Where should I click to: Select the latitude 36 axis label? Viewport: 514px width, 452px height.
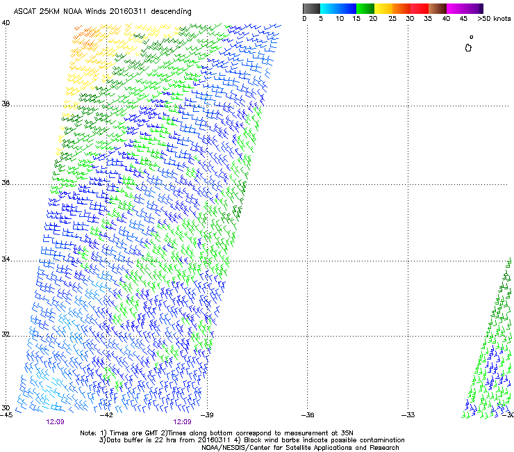(x=6, y=182)
